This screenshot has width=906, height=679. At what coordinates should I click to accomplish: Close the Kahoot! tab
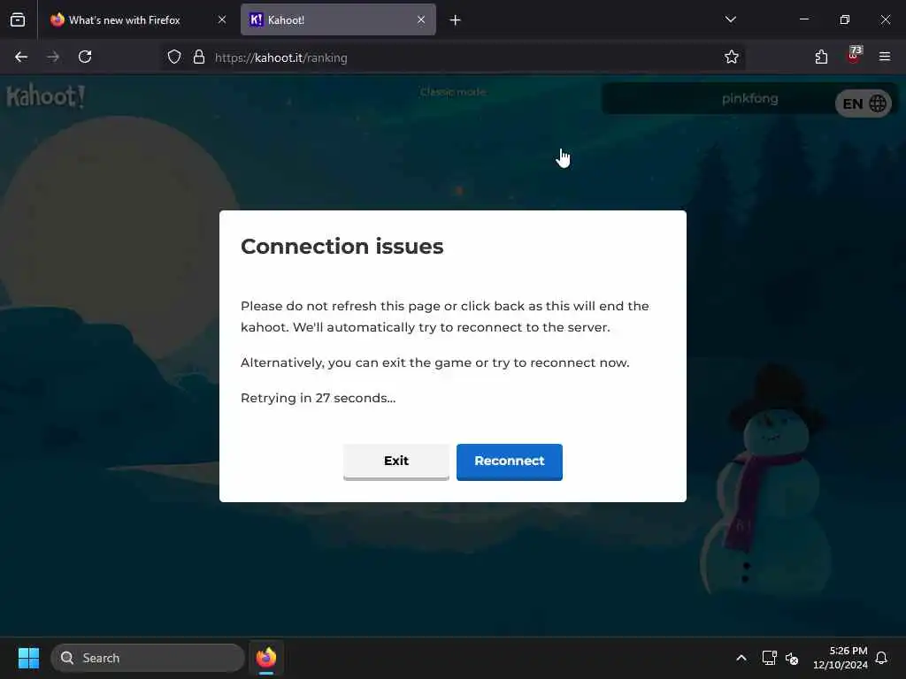coord(421,20)
